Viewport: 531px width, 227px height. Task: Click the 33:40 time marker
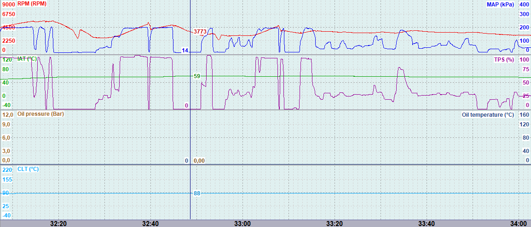pos(427,223)
